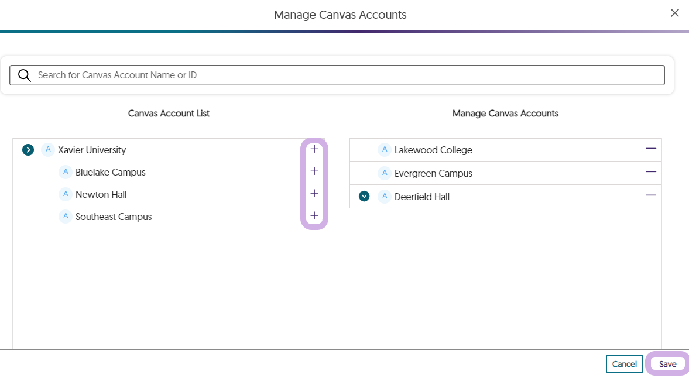The height and width of the screenshot is (378, 689).
Task: Add Bluelake Campus with plus icon
Action: [314, 171]
